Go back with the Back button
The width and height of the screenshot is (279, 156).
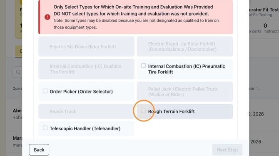pos(39,150)
